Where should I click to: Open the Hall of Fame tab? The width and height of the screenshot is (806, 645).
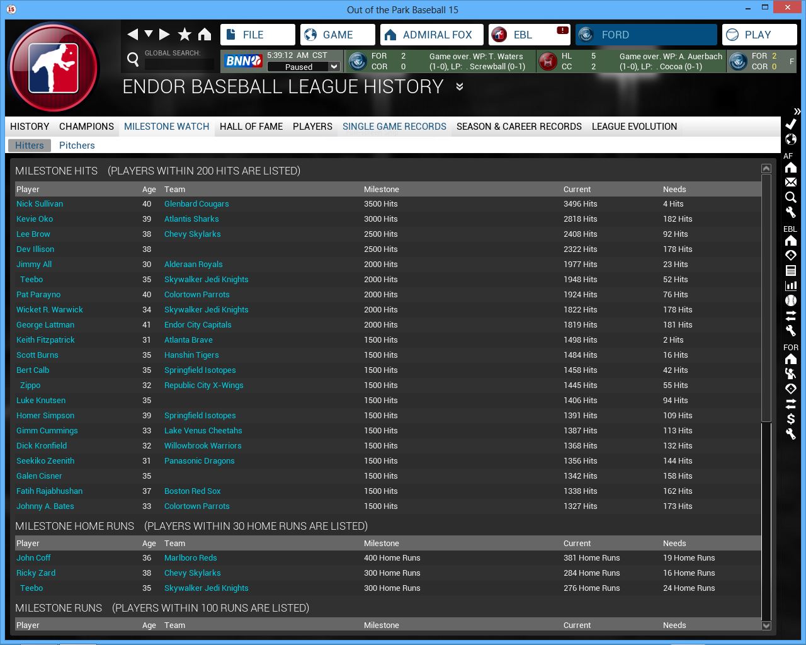pyautogui.click(x=251, y=127)
